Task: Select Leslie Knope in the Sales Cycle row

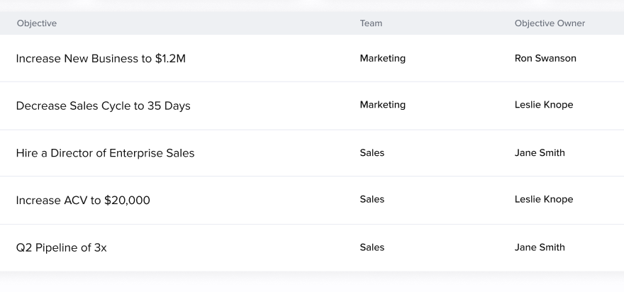Action: click(544, 105)
